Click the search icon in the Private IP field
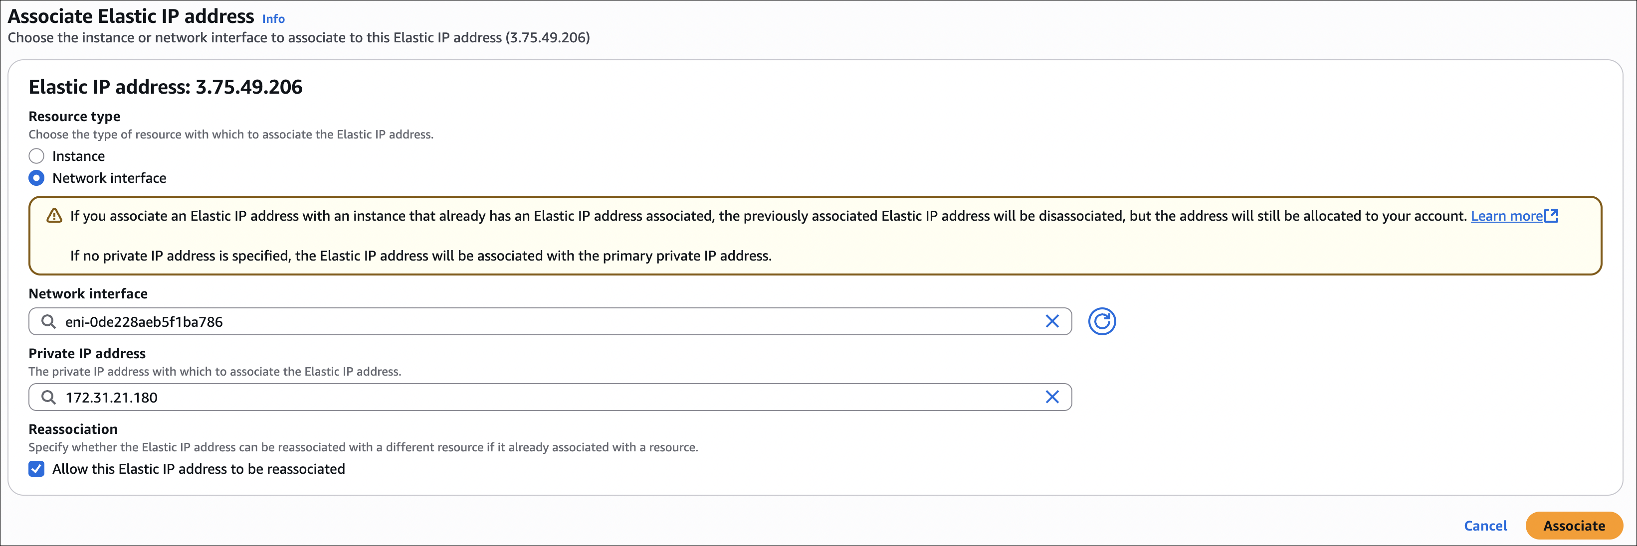Image resolution: width=1637 pixels, height=546 pixels. pos(48,398)
